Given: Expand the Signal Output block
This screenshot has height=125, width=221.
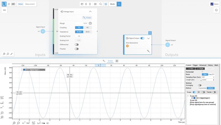Looking at the screenshot, I should [x=148, y=38].
